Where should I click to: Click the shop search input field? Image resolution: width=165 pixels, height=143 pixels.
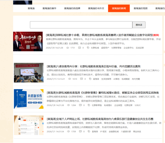(x=81, y=25)
